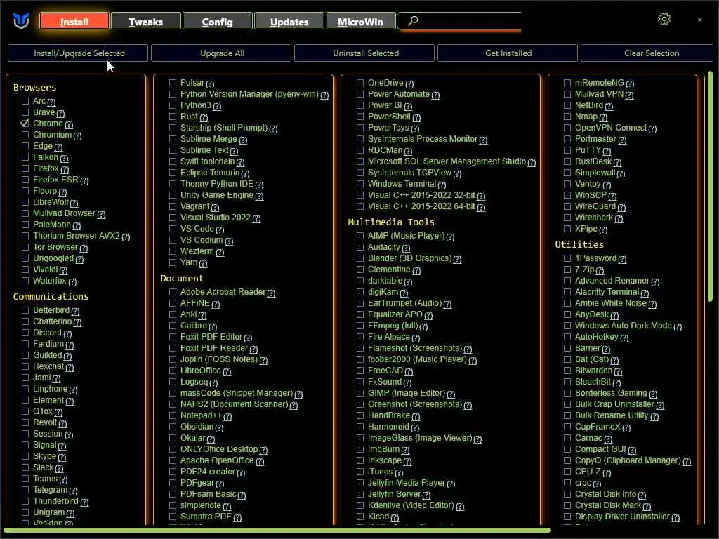The height and width of the screenshot is (539, 719).
Task: Open the (?) help link for Adobe Acrobat Reader
Action: (x=271, y=293)
